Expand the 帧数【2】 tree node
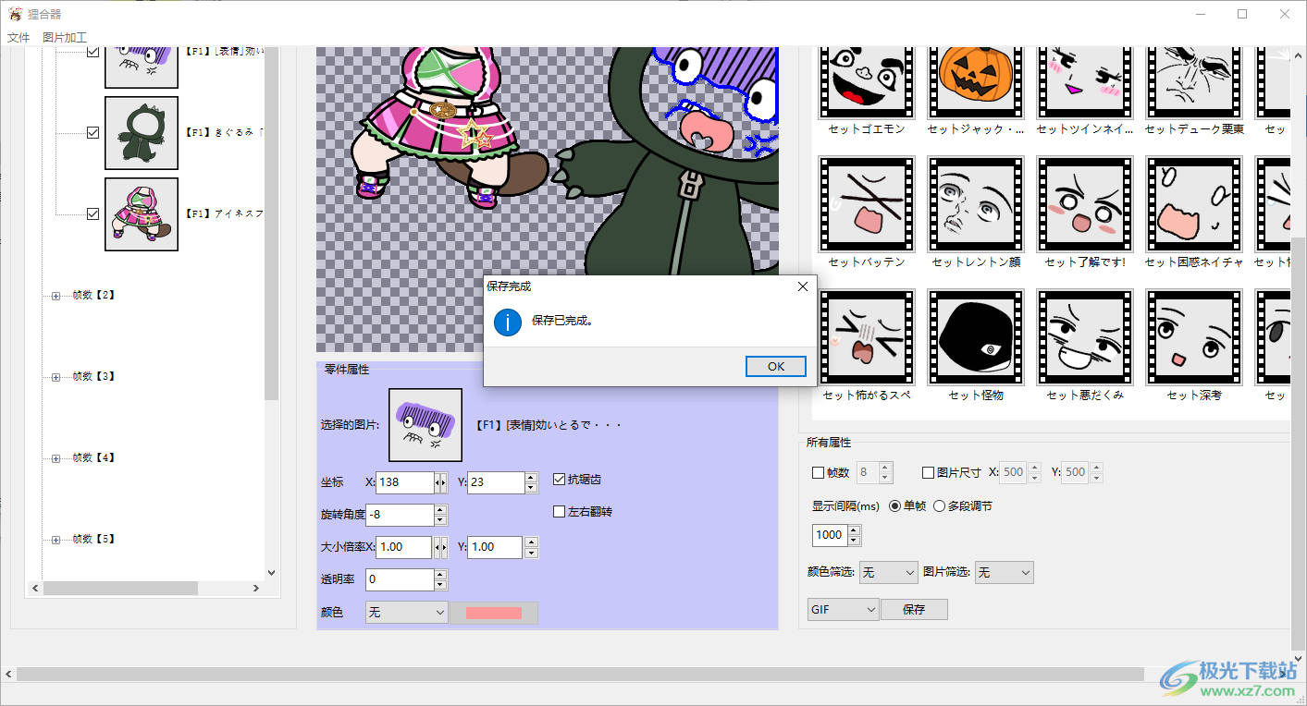Image resolution: width=1307 pixels, height=706 pixels. (x=55, y=296)
